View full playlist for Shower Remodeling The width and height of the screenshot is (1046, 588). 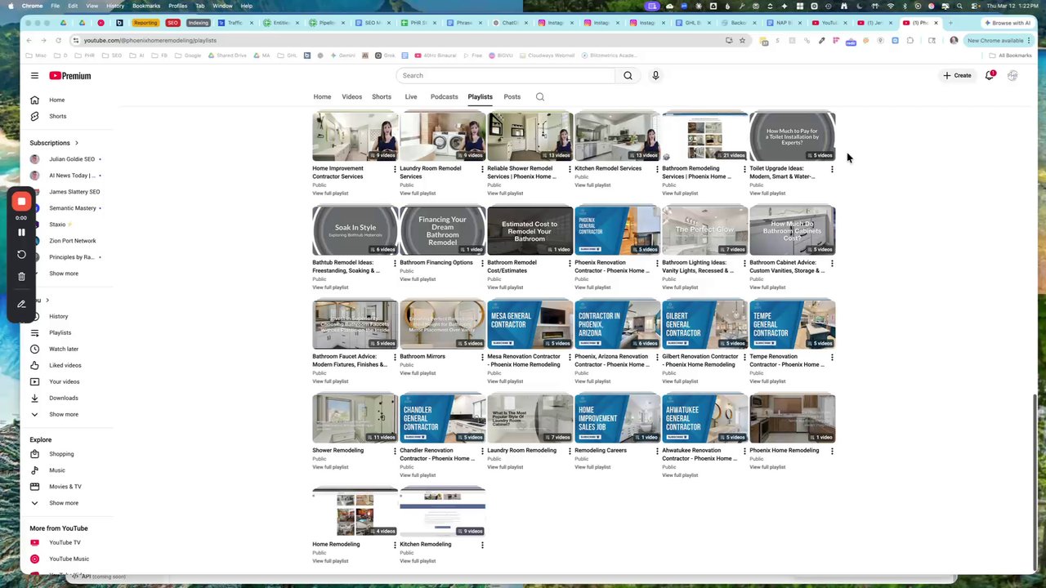click(x=330, y=467)
